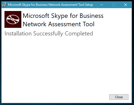Viewport: 134px width, 105px height.
Task: Minimize the setup window
Action: click(x=102, y=5)
